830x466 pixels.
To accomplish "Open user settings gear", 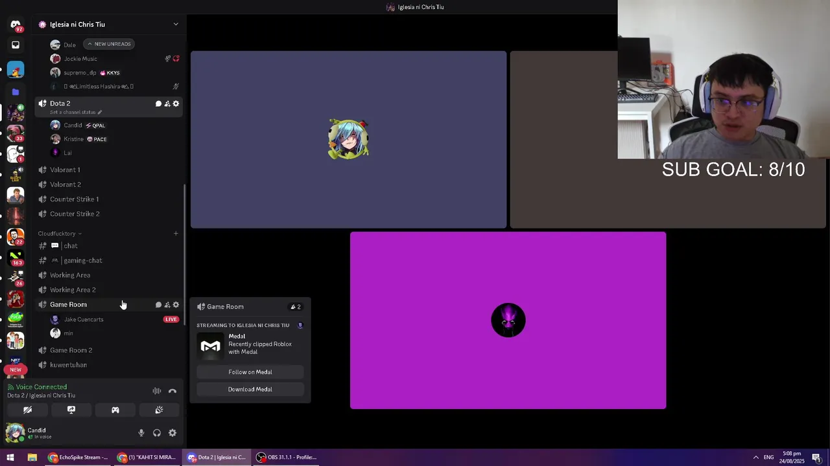I will point(172,433).
